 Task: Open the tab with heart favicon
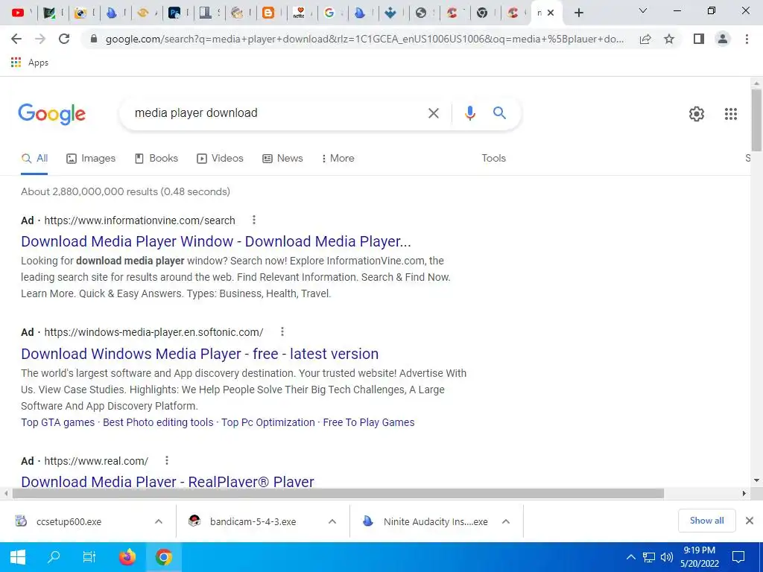(299, 13)
